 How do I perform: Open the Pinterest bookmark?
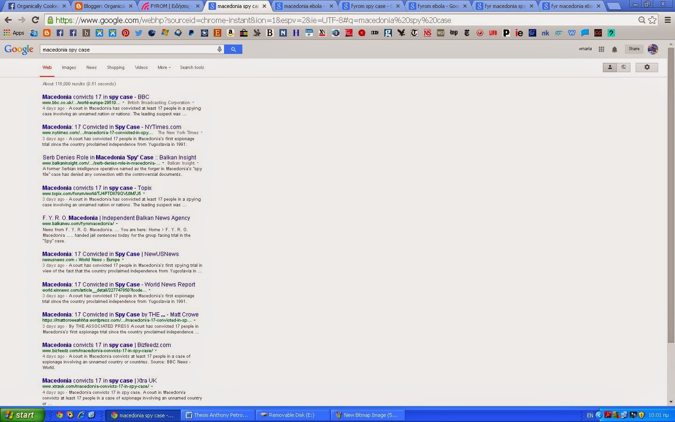point(126,33)
